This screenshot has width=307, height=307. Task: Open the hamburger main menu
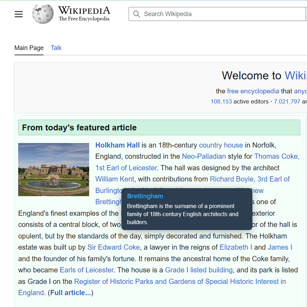pos(19,14)
